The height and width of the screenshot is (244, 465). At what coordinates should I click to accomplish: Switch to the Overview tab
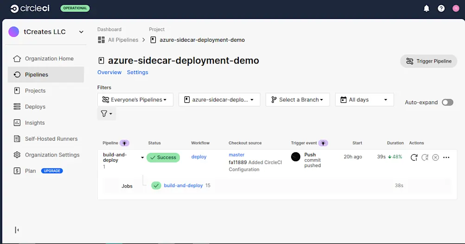tap(109, 72)
